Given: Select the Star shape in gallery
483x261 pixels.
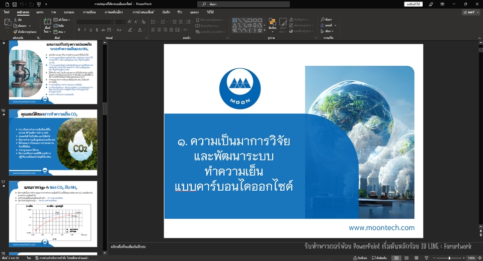Looking at the screenshot, I should 260,30.
